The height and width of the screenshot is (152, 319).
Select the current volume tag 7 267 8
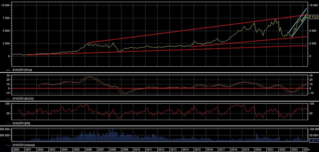[x=314, y=140]
